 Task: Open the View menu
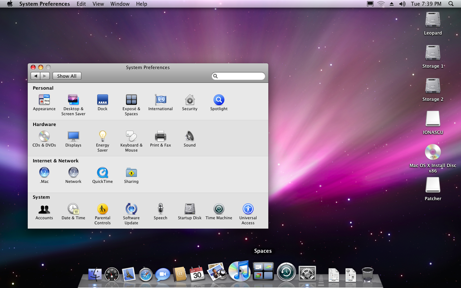click(x=98, y=4)
